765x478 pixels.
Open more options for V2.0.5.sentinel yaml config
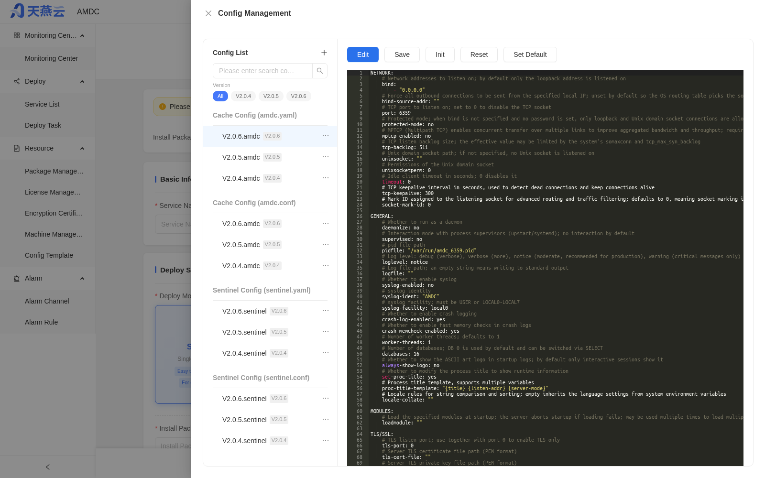[326, 332]
